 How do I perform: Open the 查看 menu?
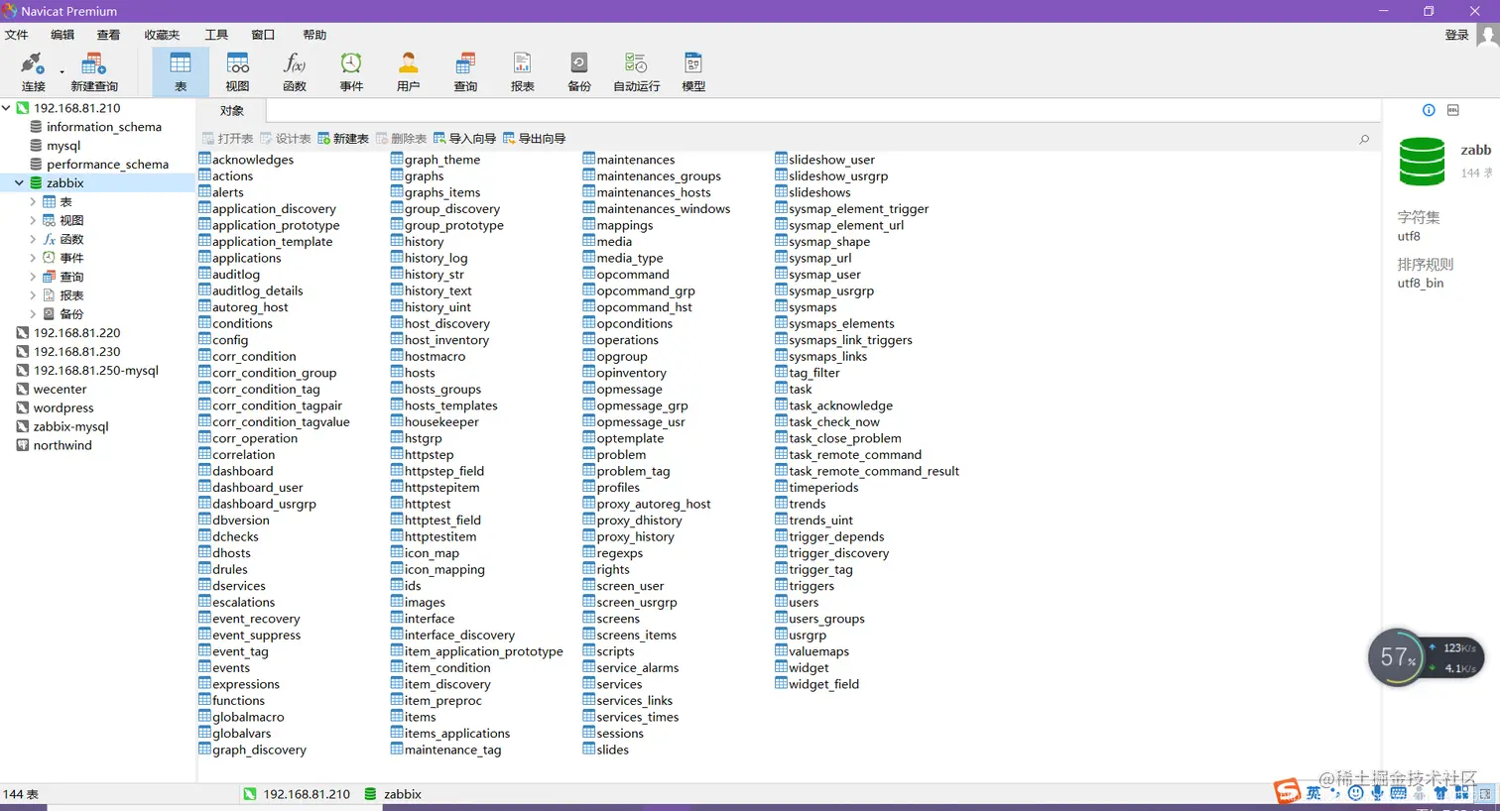108,35
